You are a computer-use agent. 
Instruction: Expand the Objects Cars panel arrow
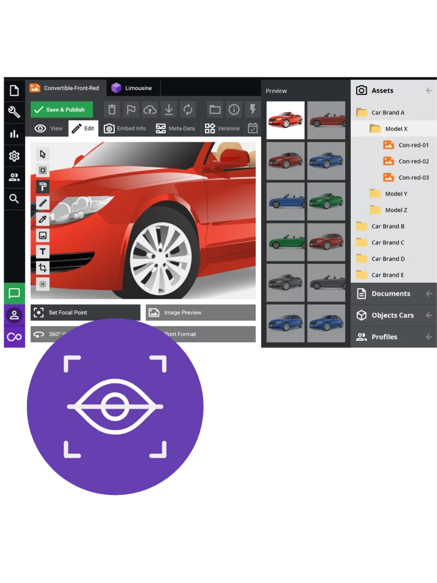[429, 316]
